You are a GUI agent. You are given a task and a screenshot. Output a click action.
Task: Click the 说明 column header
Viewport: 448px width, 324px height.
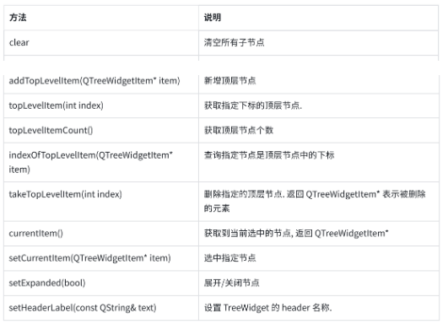pyautogui.click(x=213, y=18)
